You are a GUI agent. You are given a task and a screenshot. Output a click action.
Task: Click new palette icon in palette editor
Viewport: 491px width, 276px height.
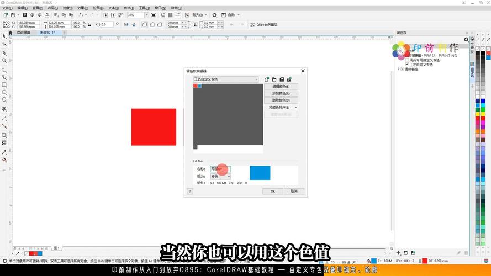[267, 79]
